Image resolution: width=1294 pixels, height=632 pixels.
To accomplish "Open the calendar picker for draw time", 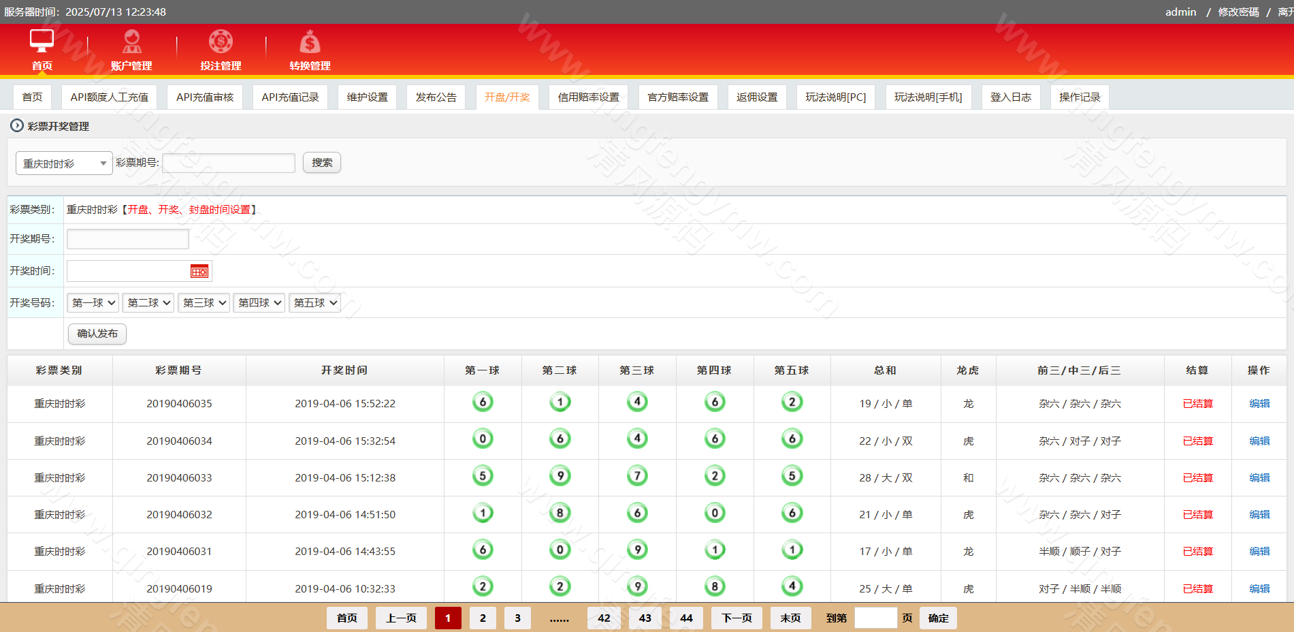I will pos(199,272).
